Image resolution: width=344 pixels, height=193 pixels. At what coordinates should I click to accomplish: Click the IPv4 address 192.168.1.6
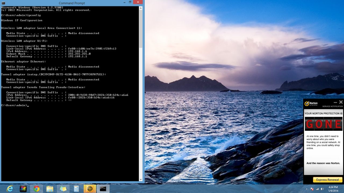pos(77,51)
